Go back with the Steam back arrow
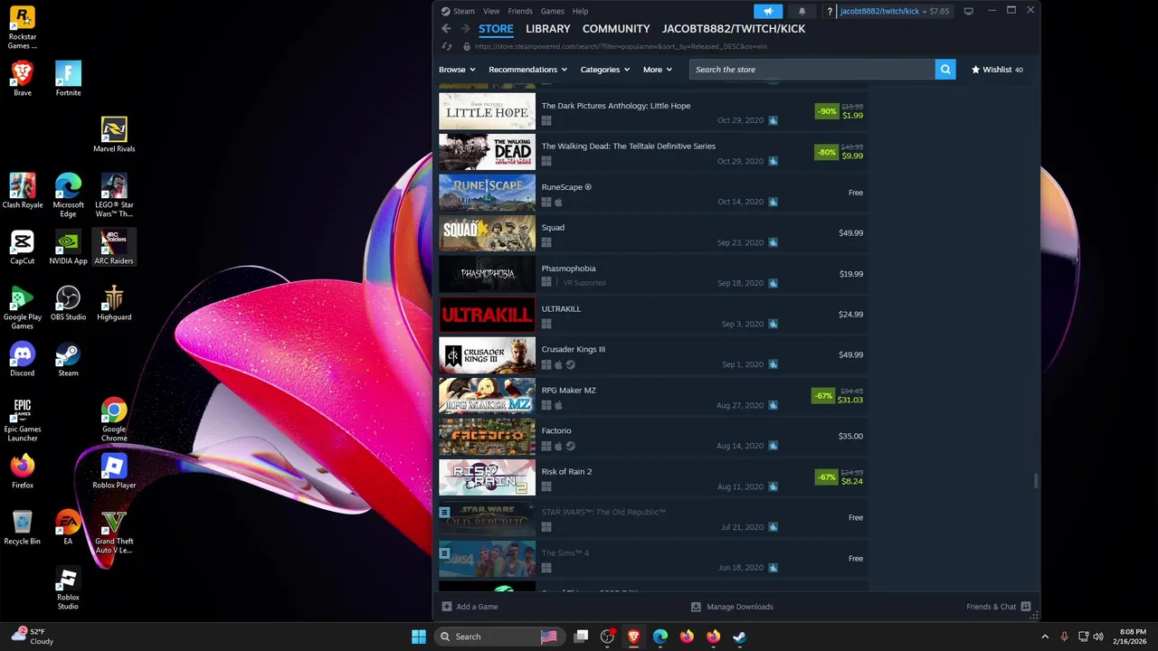1158x651 pixels. click(x=446, y=29)
